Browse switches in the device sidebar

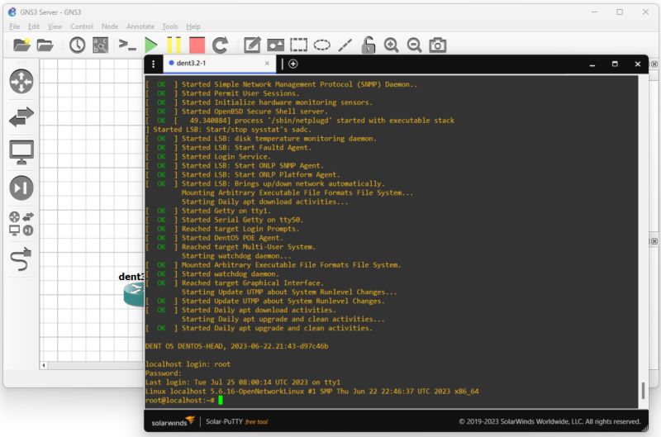[21, 116]
